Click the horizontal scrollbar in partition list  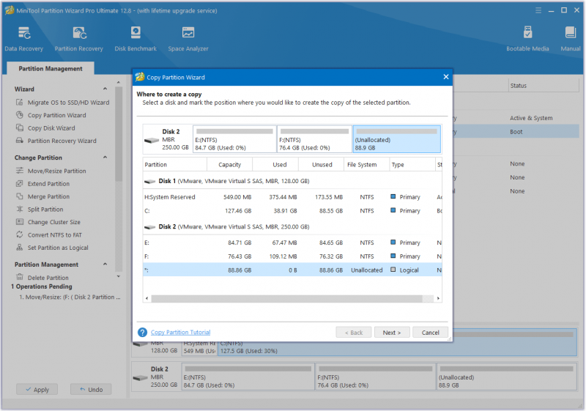click(286, 298)
